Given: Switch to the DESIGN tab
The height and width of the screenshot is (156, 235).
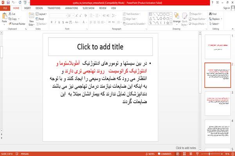Looking at the screenshot, I should click(x=39, y=8).
